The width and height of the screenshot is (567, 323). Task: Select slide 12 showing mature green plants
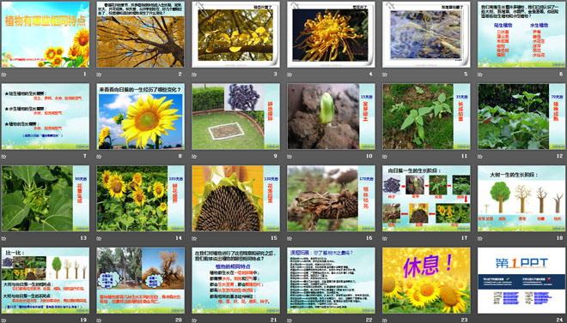click(521, 117)
